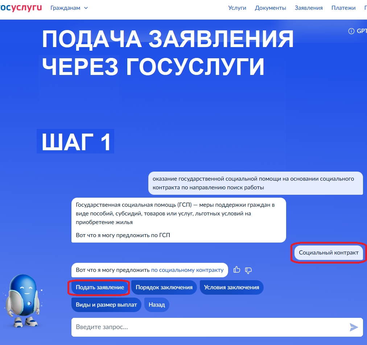367x345 pixels.
Task: Click the 'Вот что я могу предложить по ГСП' text
Action: point(123,235)
